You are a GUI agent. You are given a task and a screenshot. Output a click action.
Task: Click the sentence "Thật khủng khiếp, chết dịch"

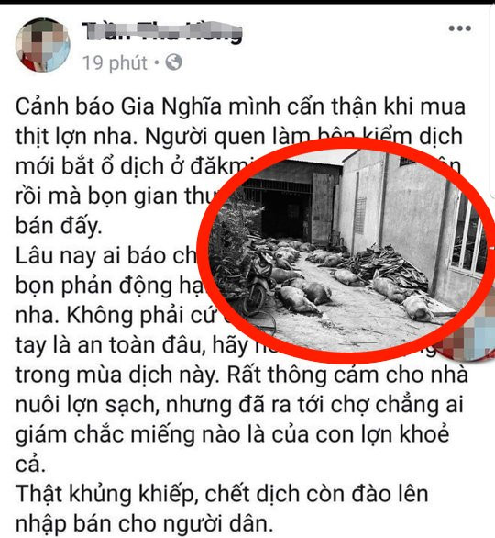pyautogui.click(x=222, y=494)
